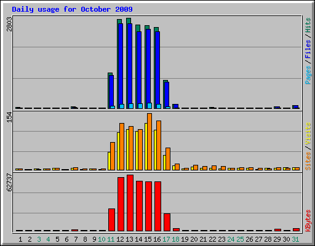Viewport: 315px width, 246px height.
Task: Click day 16 on the x-axis
Action: [157, 239]
